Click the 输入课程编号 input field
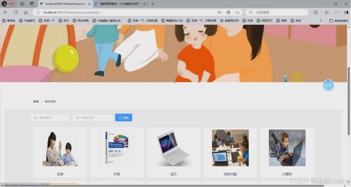This screenshot has width=351, height=187. pos(50,117)
